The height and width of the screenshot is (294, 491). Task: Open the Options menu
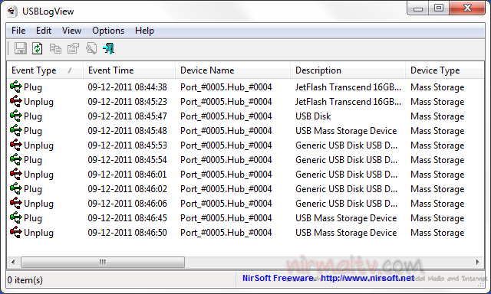(108, 31)
